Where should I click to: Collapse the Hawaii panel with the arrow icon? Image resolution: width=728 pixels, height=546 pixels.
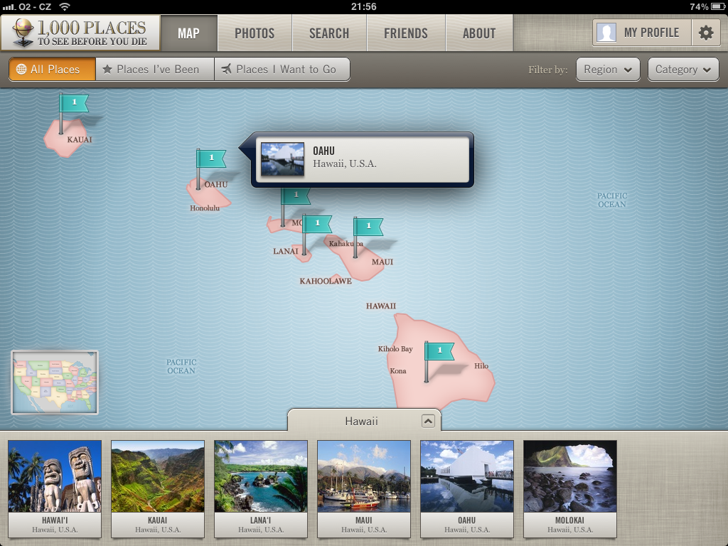pyautogui.click(x=428, y=421)
